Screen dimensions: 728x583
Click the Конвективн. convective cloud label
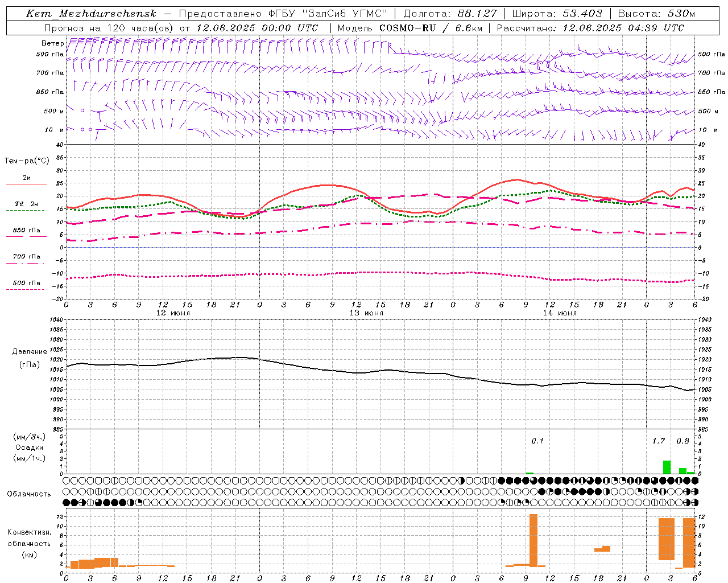pos(30,532)
